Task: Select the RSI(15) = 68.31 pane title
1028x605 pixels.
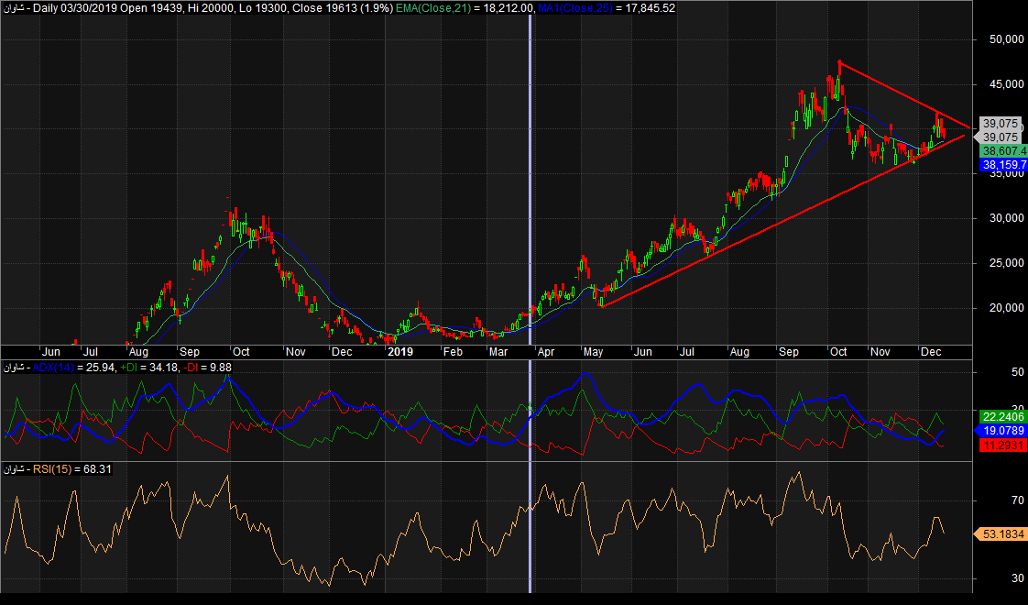Action: tap(71, 469)
